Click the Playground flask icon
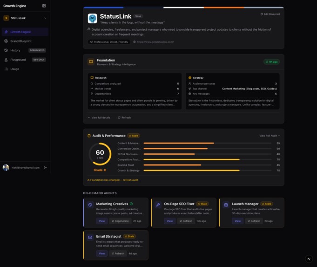This screenshot has height=267, width=317. click(6, 60)
